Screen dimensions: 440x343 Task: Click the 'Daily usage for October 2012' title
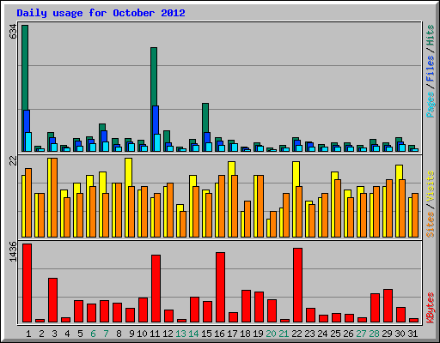[101, 13]
